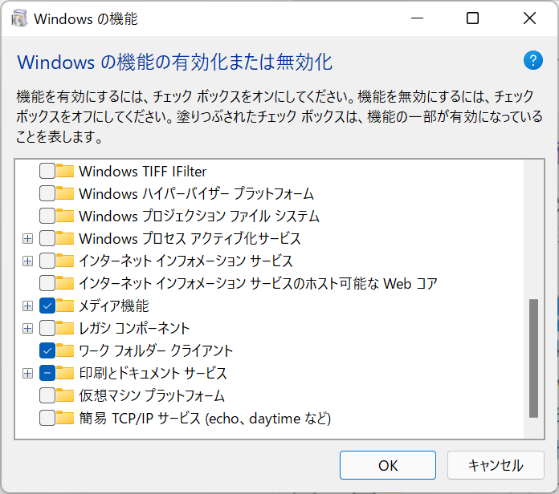Select the Windows プロジェクション ファイル システム item
559x494 pixels.
(x=199, y=216)
